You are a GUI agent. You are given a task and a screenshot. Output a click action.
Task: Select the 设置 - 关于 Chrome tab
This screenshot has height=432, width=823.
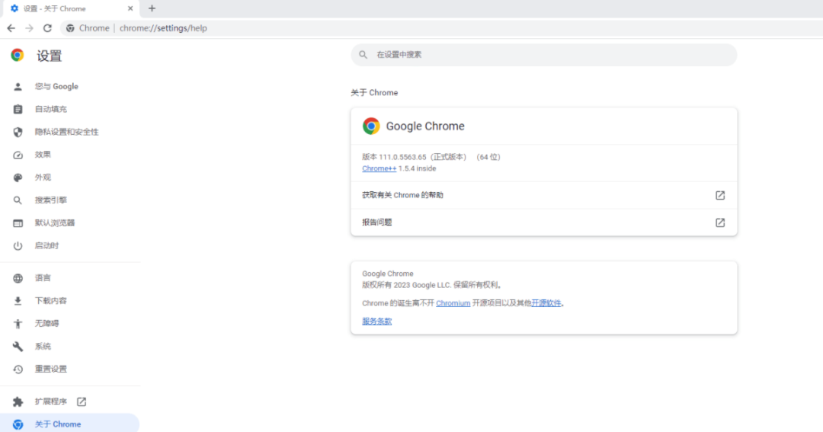click(72, 8)
